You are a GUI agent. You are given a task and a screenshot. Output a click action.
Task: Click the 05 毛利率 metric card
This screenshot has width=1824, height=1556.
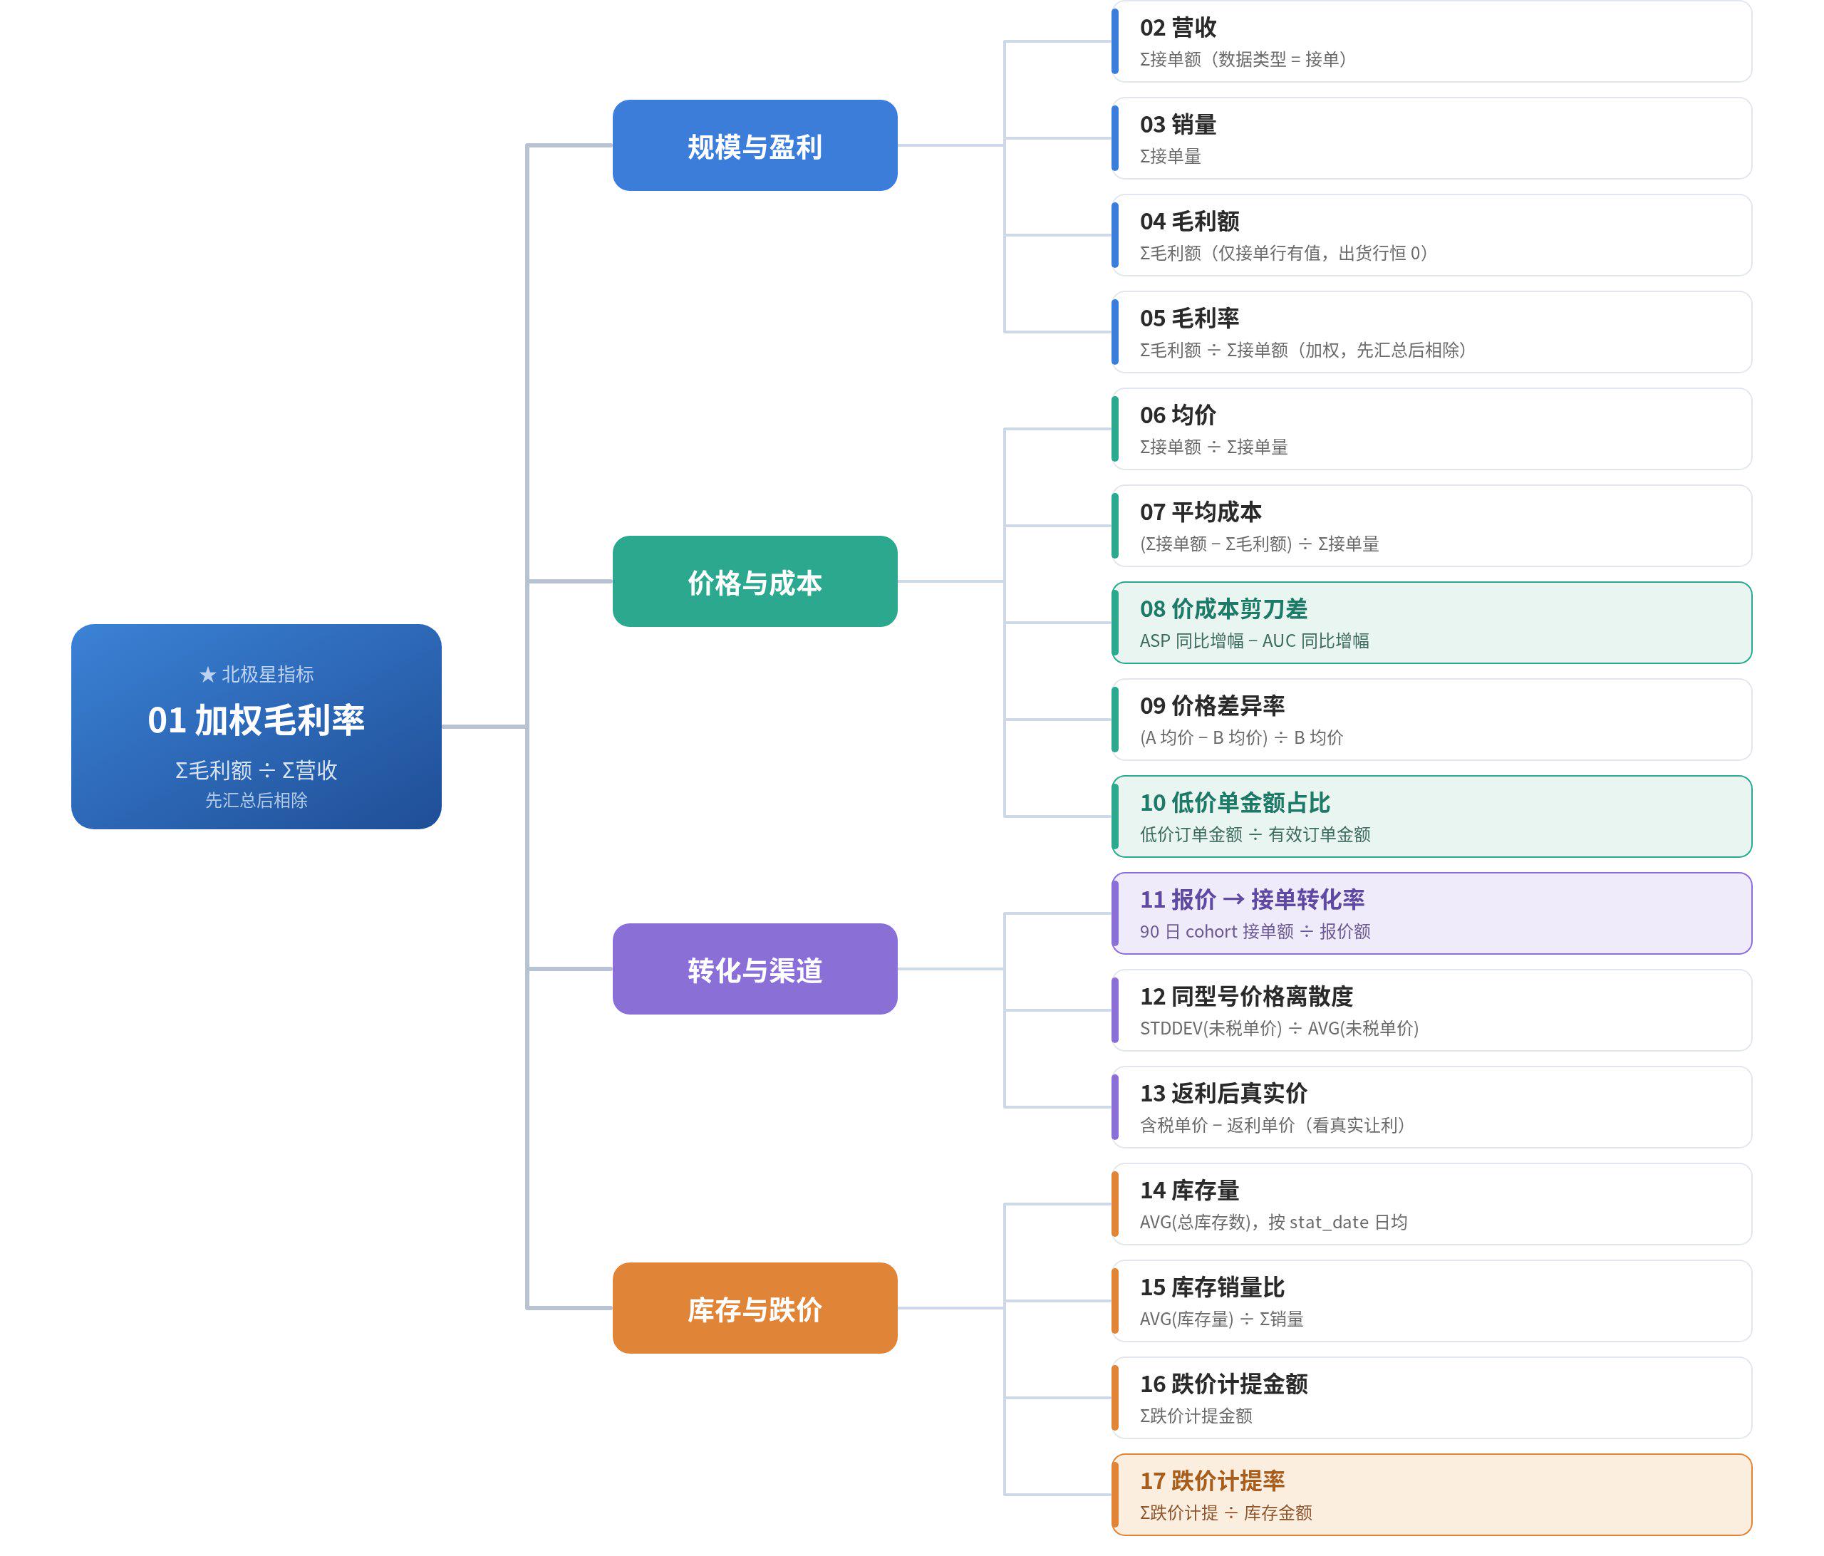point(1431,332)
